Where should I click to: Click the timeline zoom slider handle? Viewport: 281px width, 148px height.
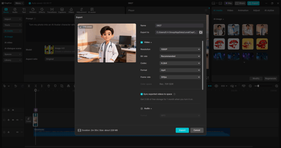[258, 86]
